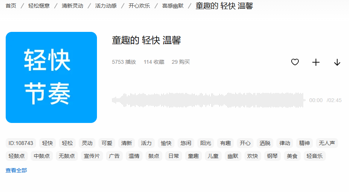Click the 00:00 elapsed time text

point(316,100)
